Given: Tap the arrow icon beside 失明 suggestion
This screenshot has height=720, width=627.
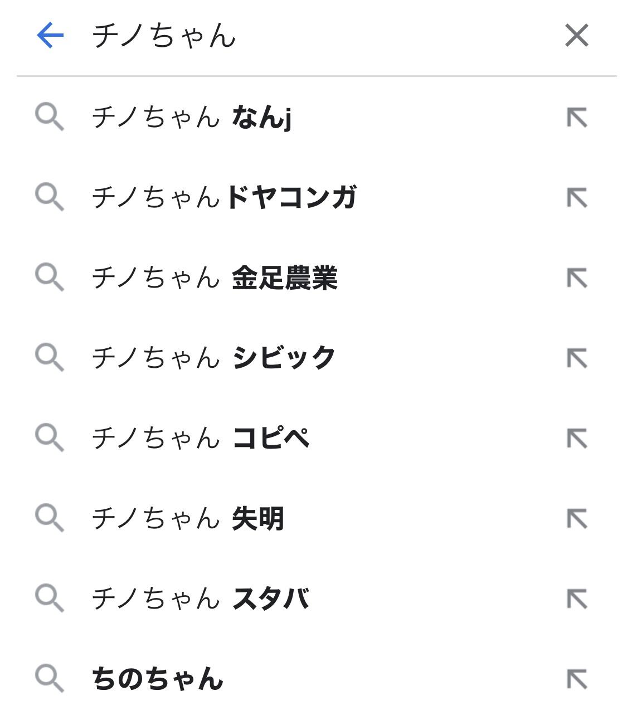Looking at the screenshot, I should [x=577, y=519].
